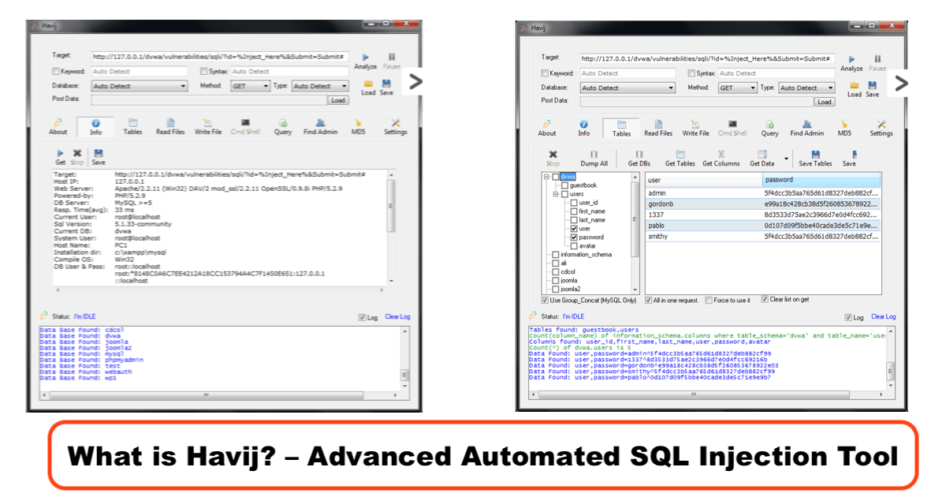Click Save Tables in the right window
Viewport: 946px width, 497px height.
click(815, 159)
